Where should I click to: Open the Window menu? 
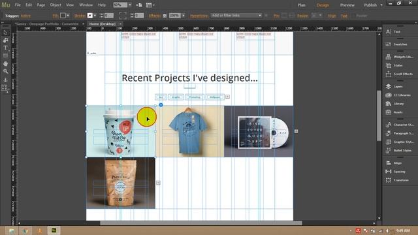[86, 5]
